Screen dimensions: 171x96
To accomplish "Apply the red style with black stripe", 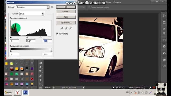I will tap(32, 79).
